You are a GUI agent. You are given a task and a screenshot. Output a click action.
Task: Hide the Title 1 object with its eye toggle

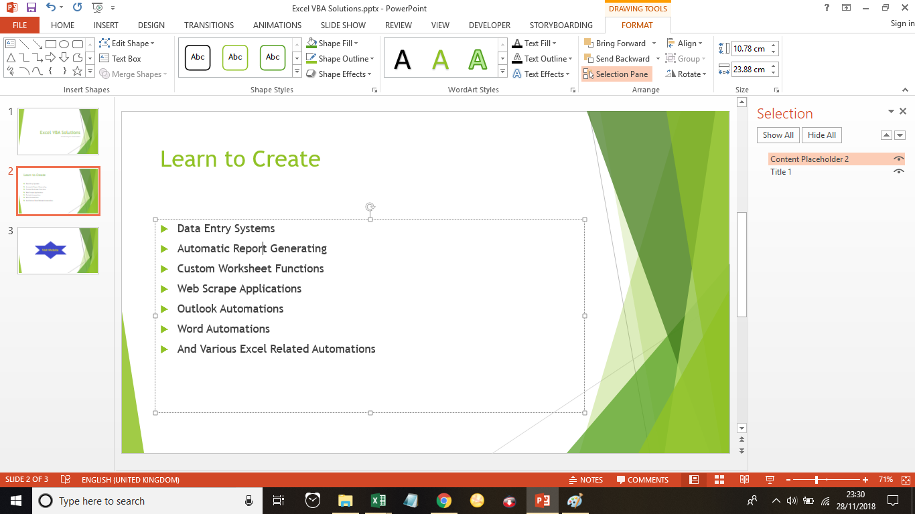click(900, 171)
